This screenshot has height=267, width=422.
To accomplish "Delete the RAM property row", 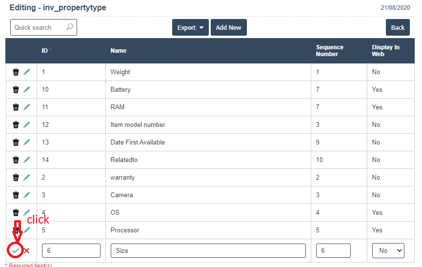I will tap(16, 107).
